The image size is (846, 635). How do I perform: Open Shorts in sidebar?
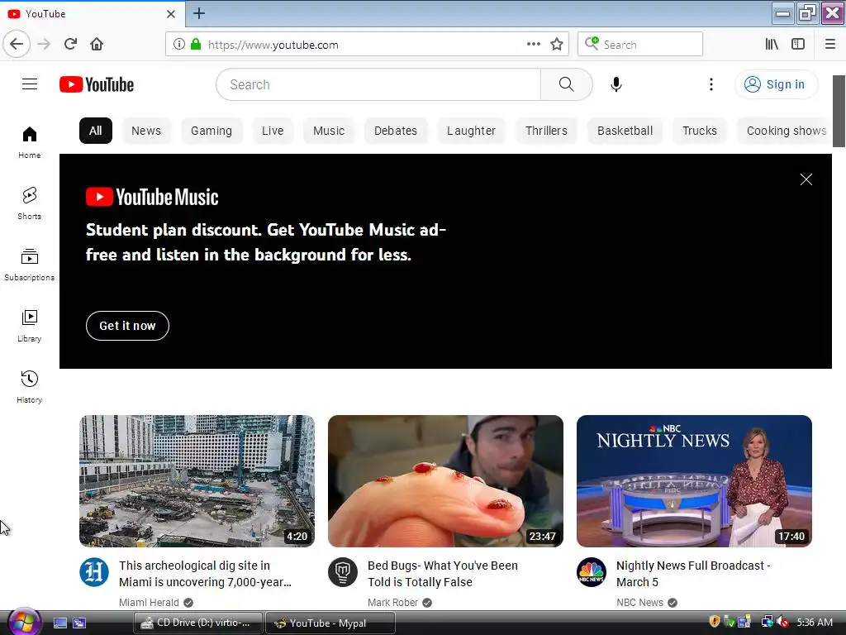coord(30,203)
